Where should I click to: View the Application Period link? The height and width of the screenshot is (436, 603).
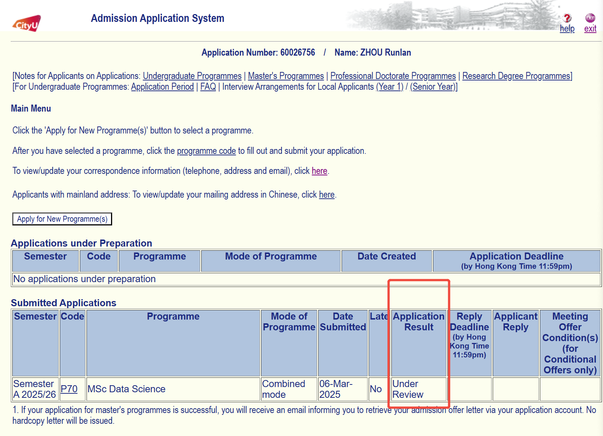click(x=162, y=87)
